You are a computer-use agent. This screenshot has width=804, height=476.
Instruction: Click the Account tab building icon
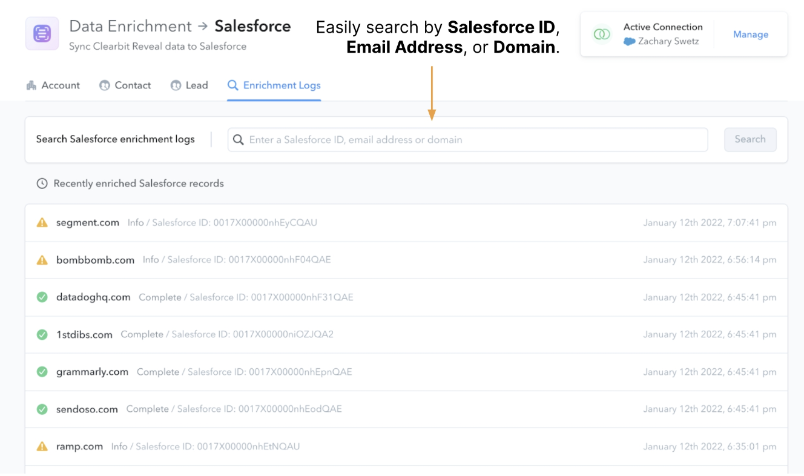click(31, 85)
